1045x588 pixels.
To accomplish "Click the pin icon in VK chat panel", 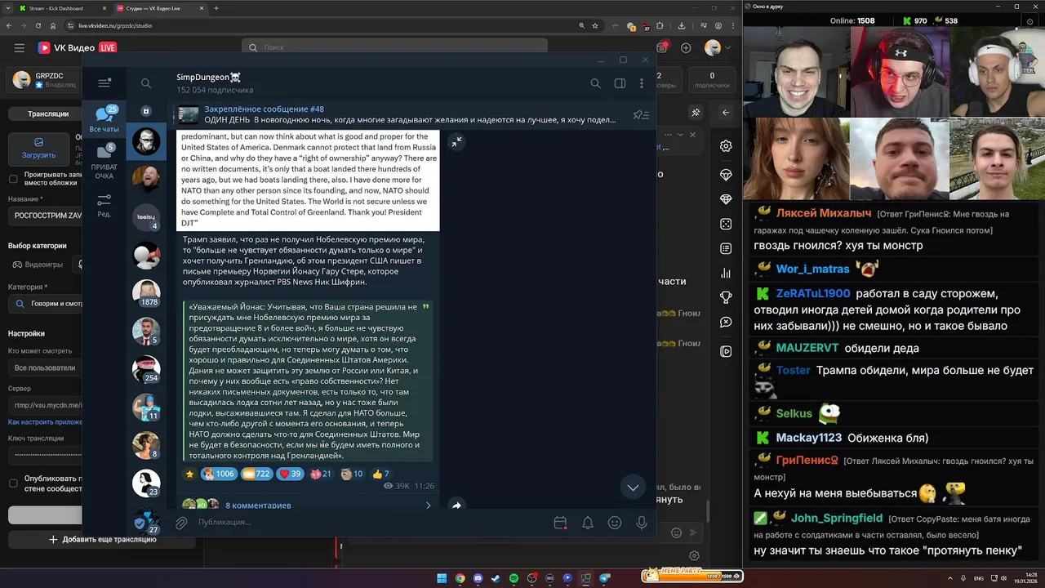I will (x=696, y=113).
